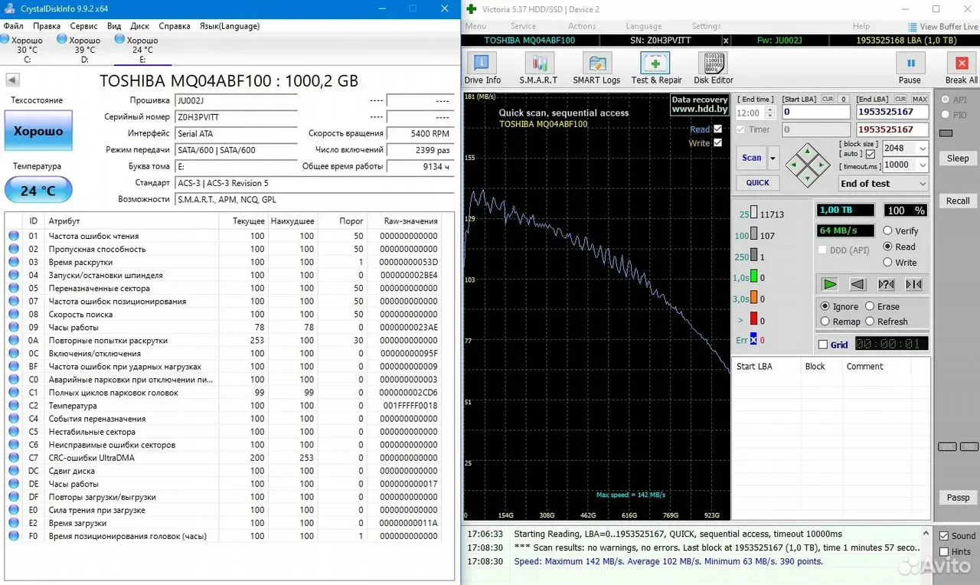The height and width of the screenshot is (585, 980).
Task: Click the Sleep button
Action: pyautogui.click(x=958, y=159)
